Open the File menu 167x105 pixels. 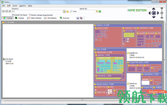click(4, 6)
